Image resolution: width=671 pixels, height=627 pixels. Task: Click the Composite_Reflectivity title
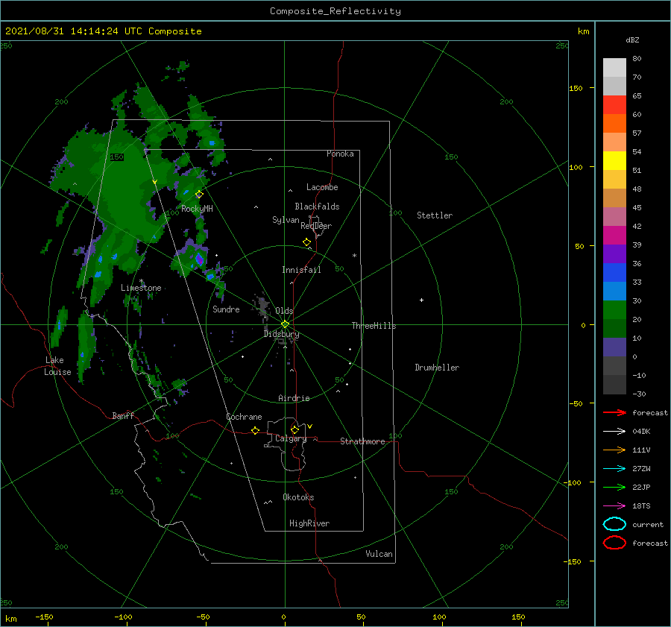(x=335, y=11)
